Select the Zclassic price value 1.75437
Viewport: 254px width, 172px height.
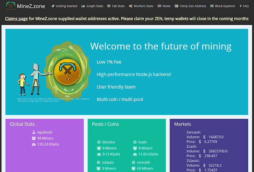point(211,170)
